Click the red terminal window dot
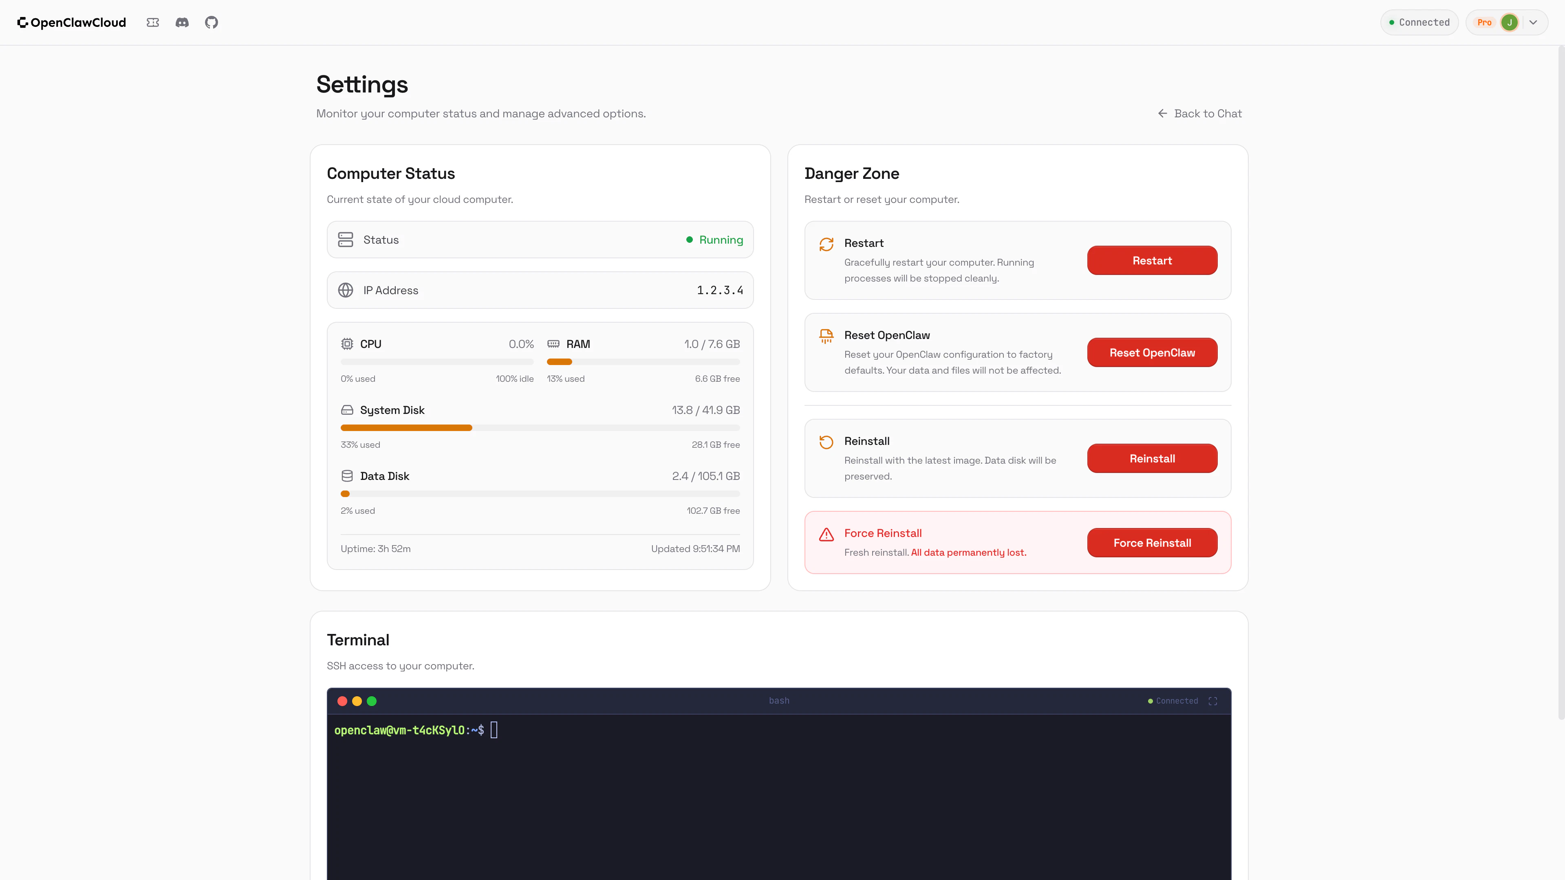Image resolution: width=1565 pixels, height=880 pixels. tap(342, 701)
